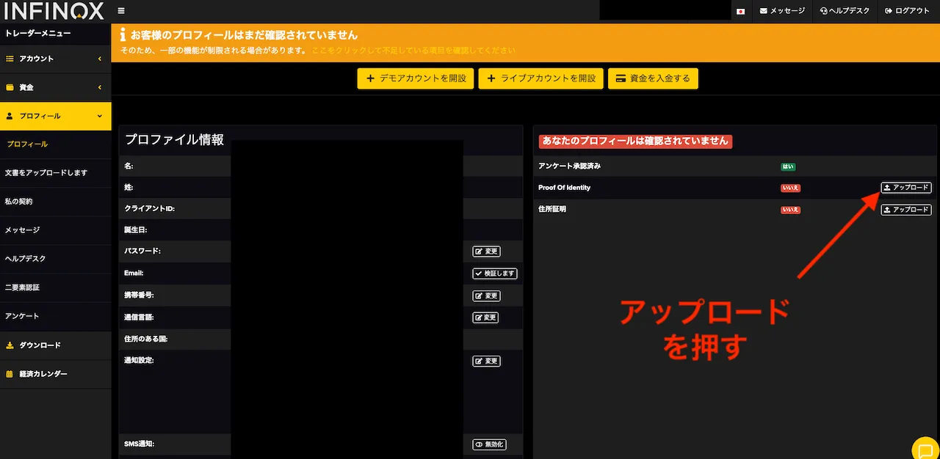Click アップロード for 住所証明
The width and height of the screenshot is (940, 459).
pos(906,210)
